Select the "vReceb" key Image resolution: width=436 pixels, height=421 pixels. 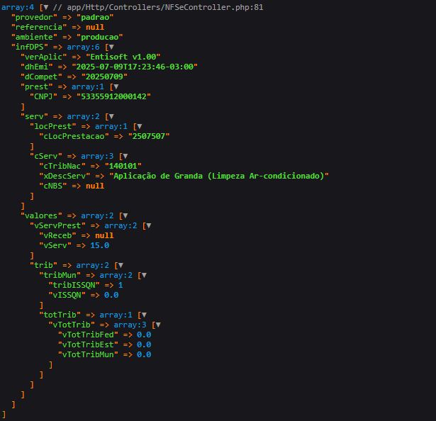coord(57,236)
